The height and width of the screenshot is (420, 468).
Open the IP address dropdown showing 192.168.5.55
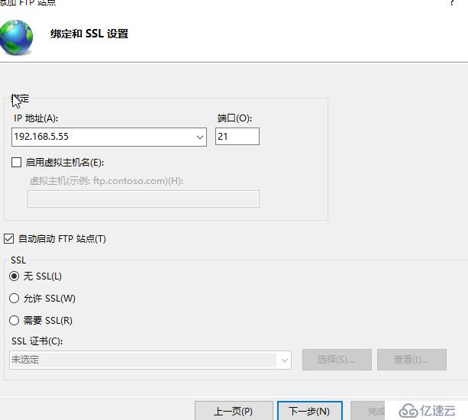coord(109,137)
